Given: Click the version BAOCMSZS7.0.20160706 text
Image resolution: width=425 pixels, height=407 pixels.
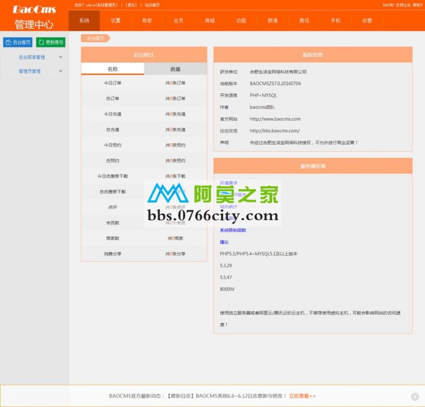Looking at the screenshot, I should (275, 83).
